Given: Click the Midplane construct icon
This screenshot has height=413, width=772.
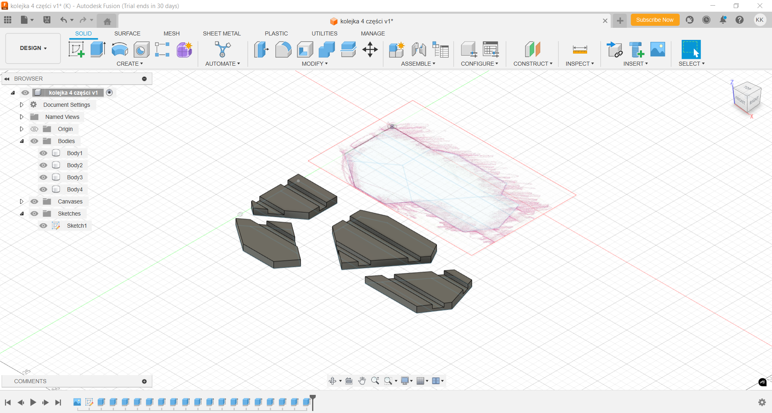Looking at the screenshot, I should coord(532,50).
